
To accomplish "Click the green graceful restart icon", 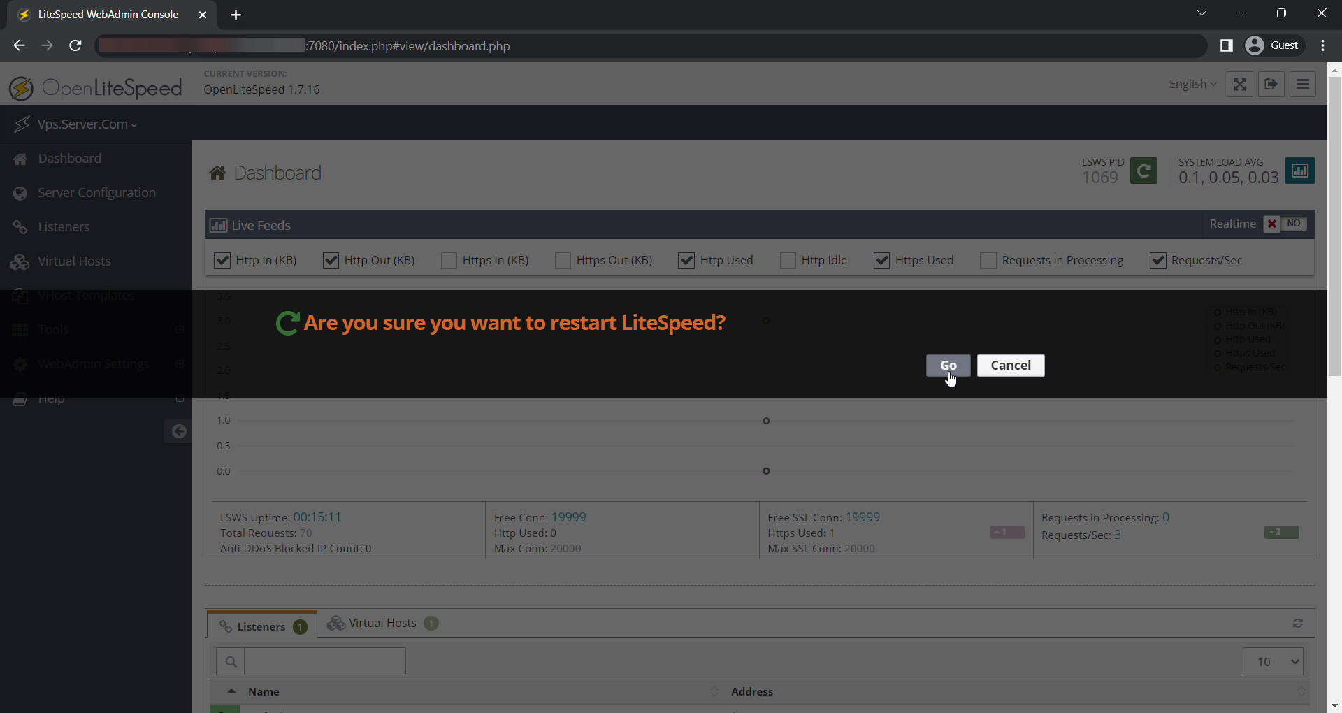I will pos(1143,171).
